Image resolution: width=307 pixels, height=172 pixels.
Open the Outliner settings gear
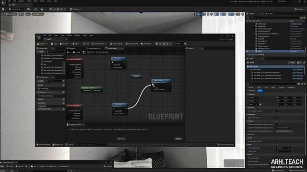pos(305,18)
